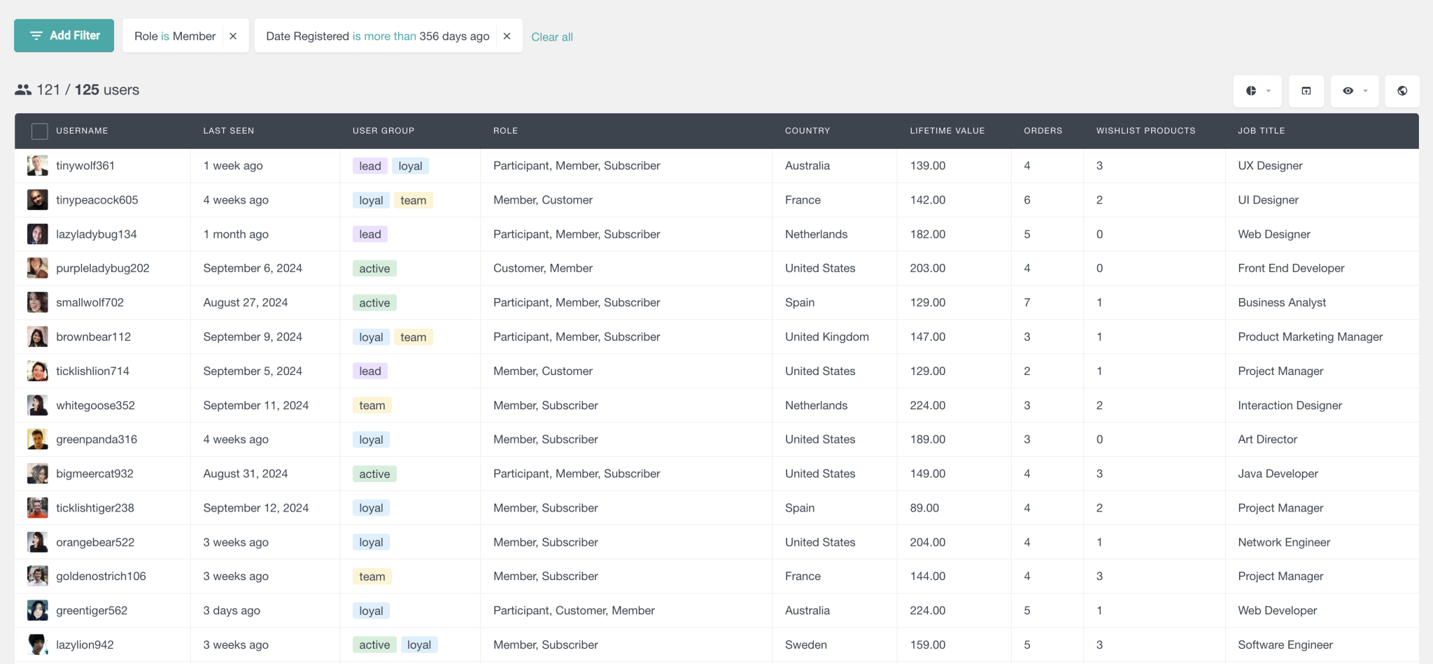This screenshot has height=664, width=1433.
Task: Sort by Country column header
Action: pos(807,131)
